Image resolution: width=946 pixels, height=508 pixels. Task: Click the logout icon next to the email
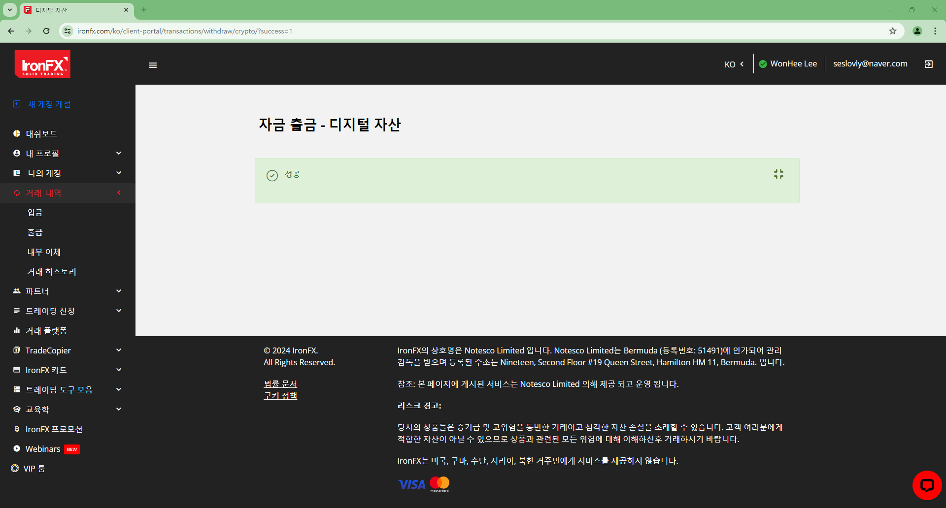coord(928,63)
